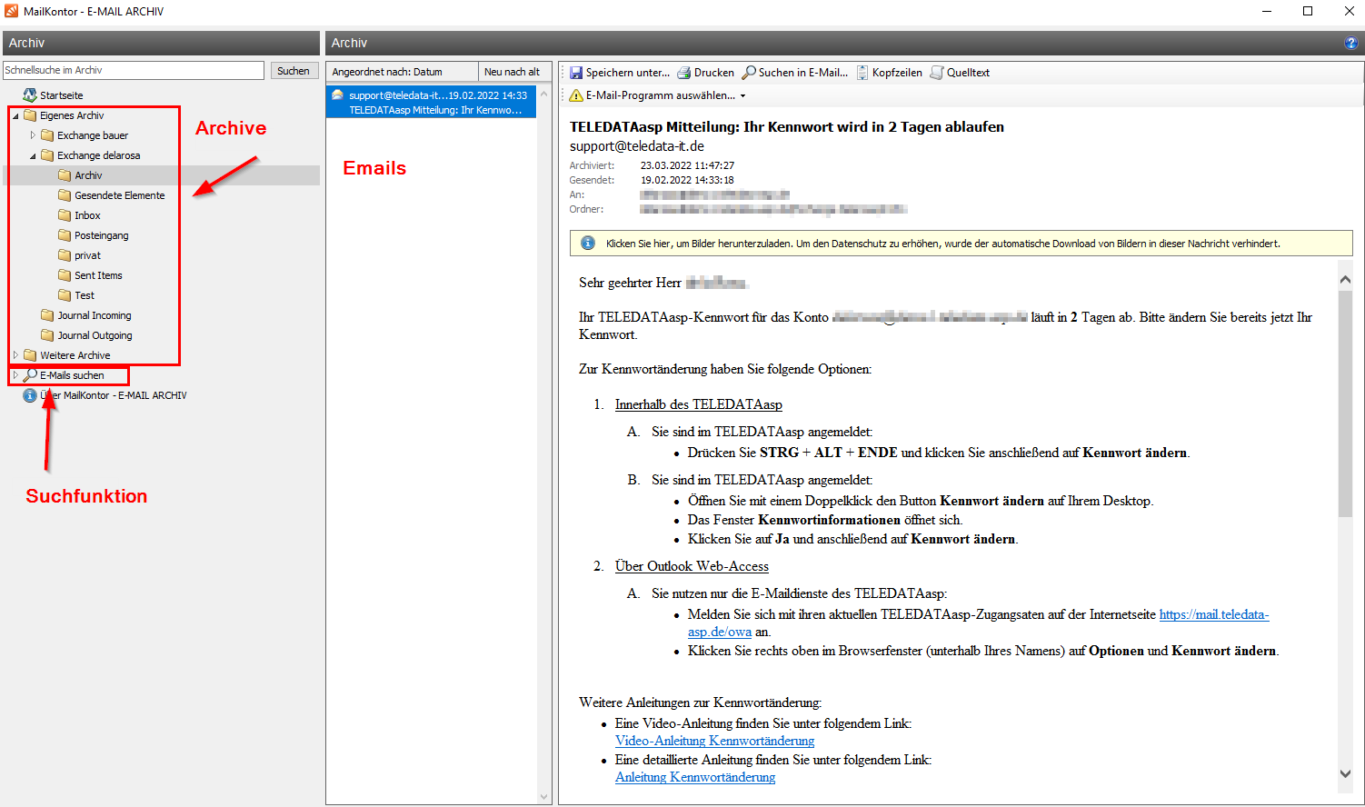Click the email body scrollbar thumb
The image size is (1365, 807).
pyautogui.click(x=1345, y=404)
